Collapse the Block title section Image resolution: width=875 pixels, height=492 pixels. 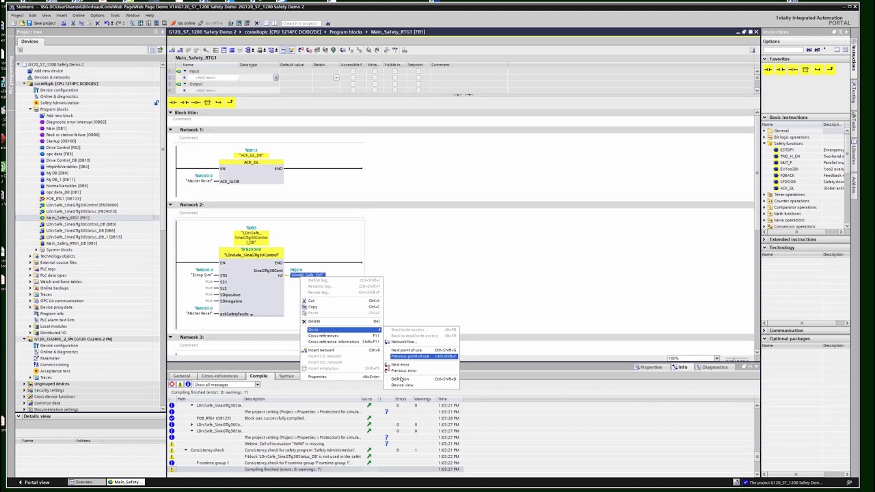pyautogui.click(x=171, y=113)
